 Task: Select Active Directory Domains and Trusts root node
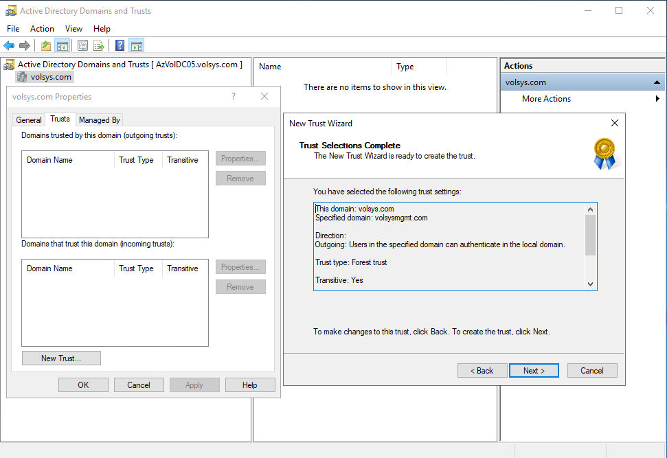point(129,65)
